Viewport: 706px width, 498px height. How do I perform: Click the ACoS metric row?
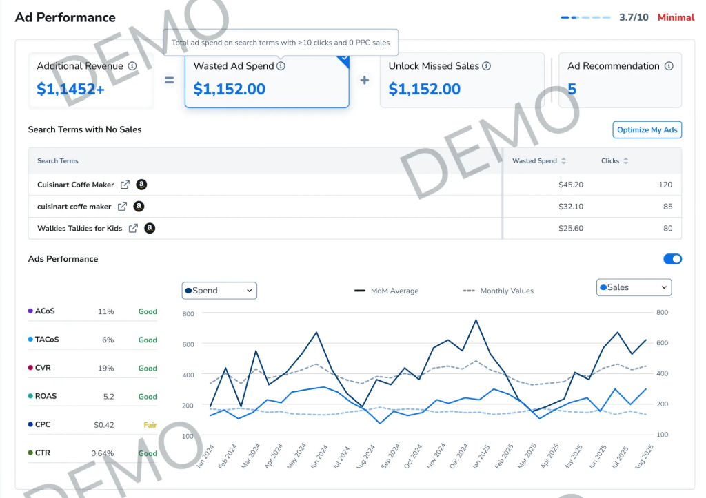click(x=92, y=311)
